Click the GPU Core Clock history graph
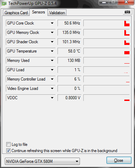 [106, 23]
